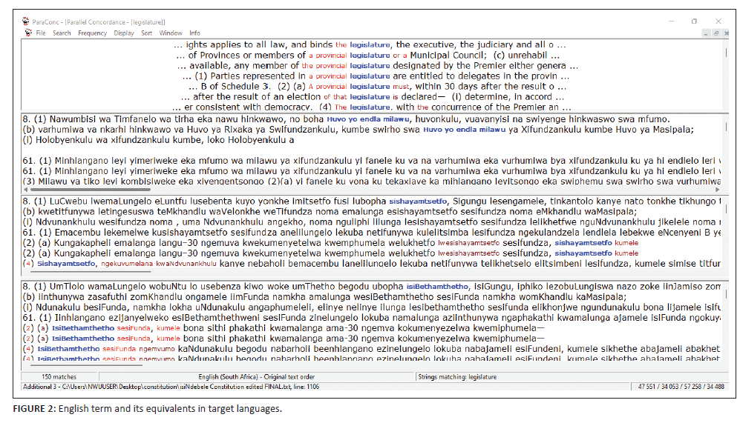
Task: Open the Window menu
Action: click(x=171, y=33)
